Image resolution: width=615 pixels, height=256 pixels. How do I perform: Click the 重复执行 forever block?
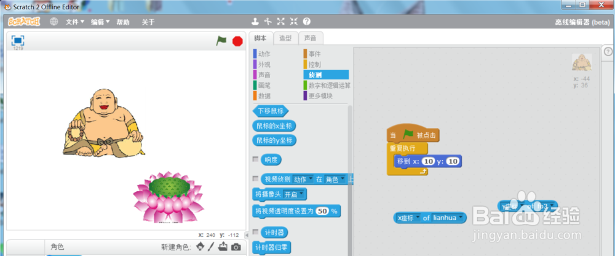[403, 149]
